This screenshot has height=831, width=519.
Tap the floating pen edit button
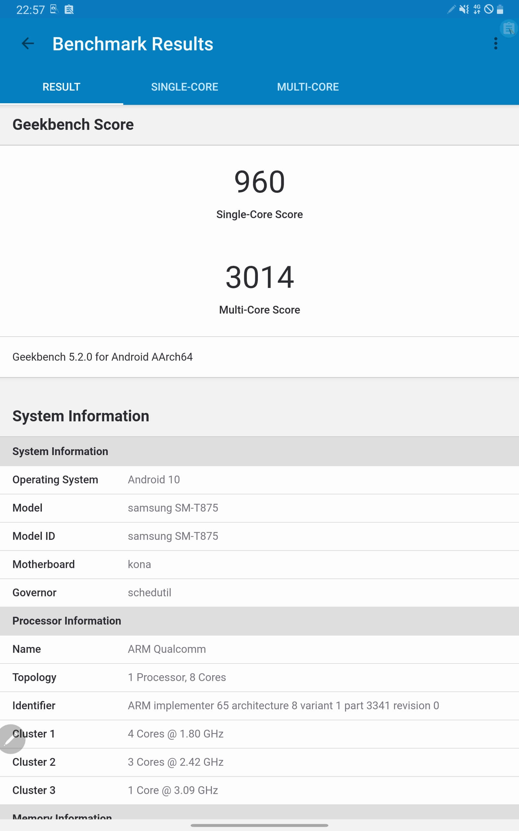click(x=12, y=739)
